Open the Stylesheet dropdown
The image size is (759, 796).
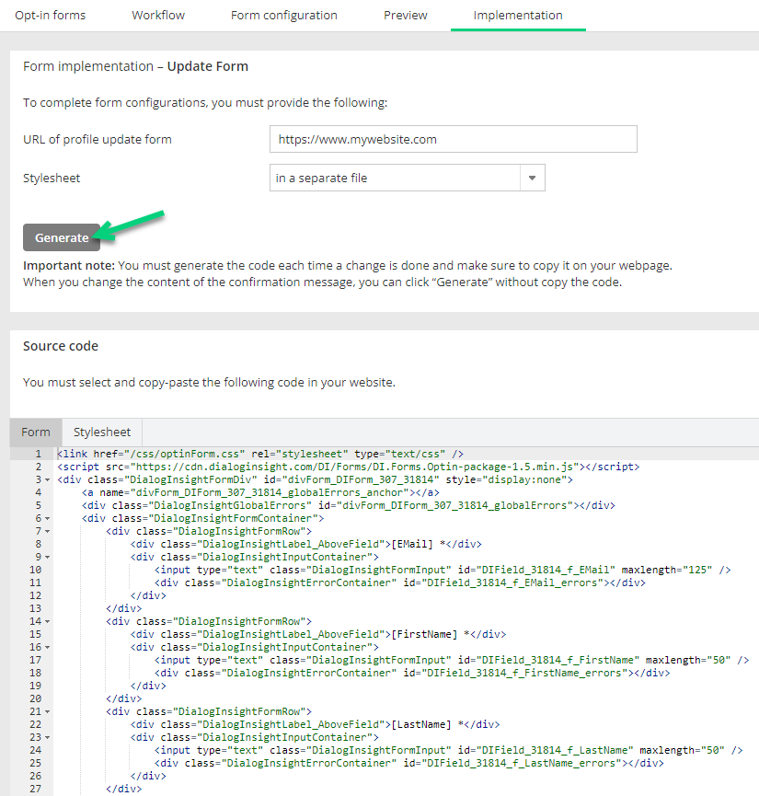(x=408, y=178)
